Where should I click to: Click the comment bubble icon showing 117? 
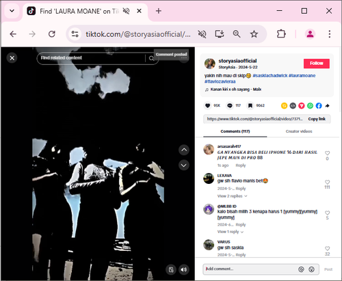pyautogui.click(x=230, y=105)
